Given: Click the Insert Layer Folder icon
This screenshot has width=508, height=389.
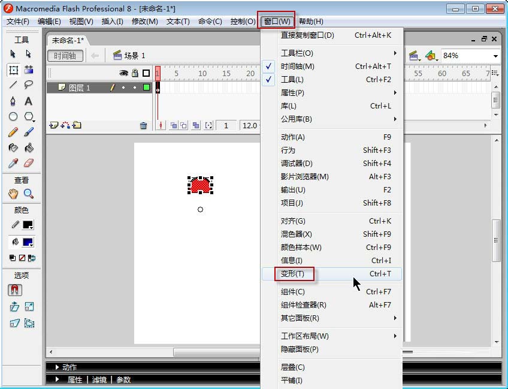Looking at the screenshot, I should point(77,125).
